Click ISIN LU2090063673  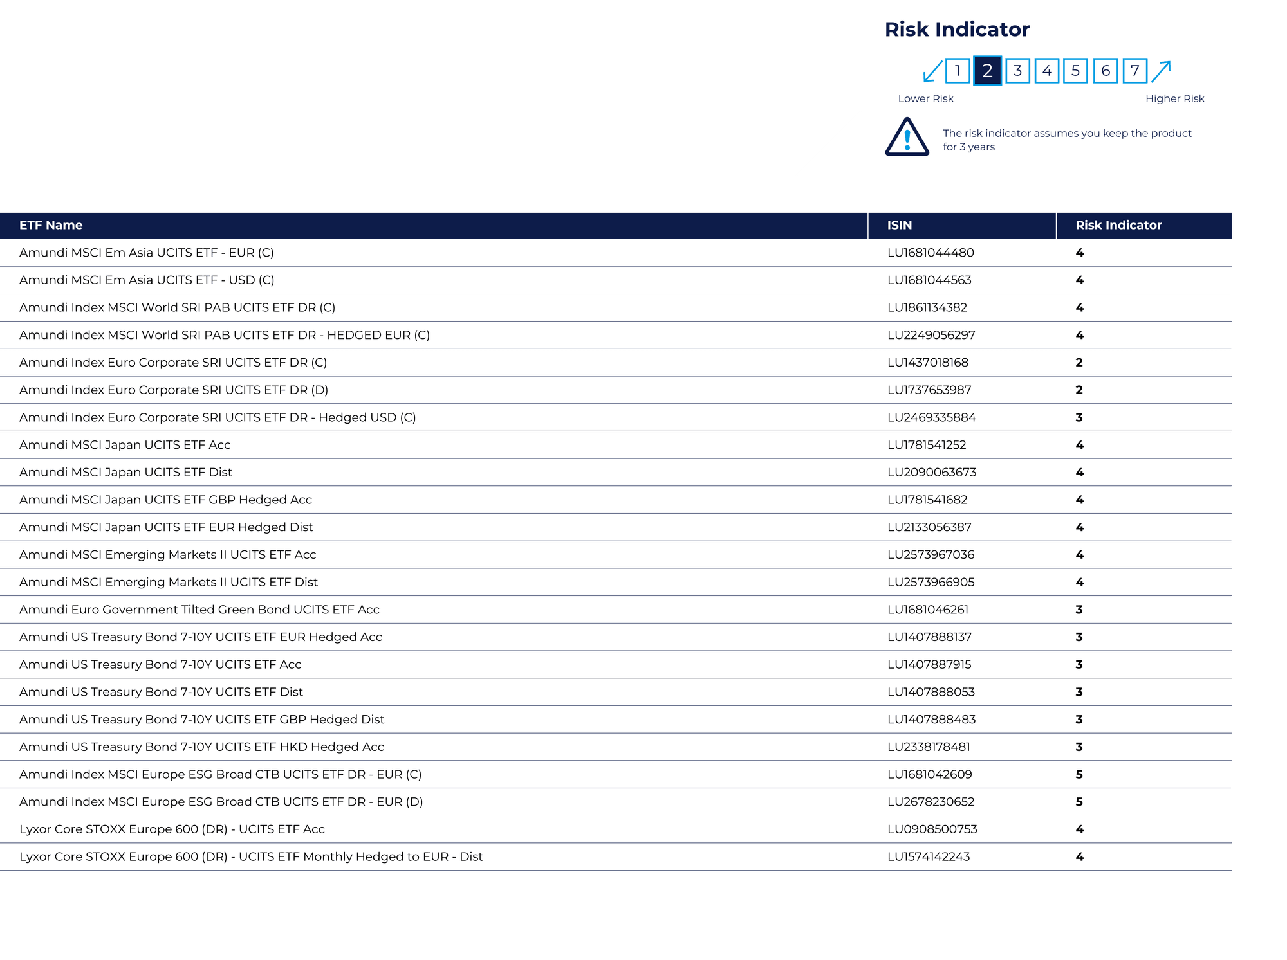point(932,472)
